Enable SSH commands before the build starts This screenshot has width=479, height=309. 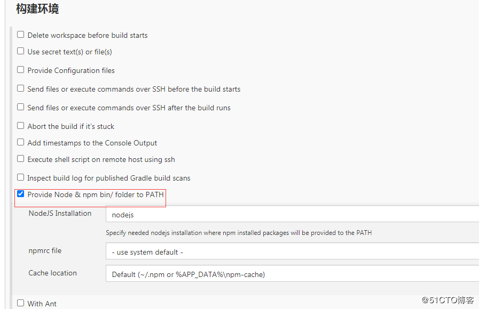tap(21, 88)
